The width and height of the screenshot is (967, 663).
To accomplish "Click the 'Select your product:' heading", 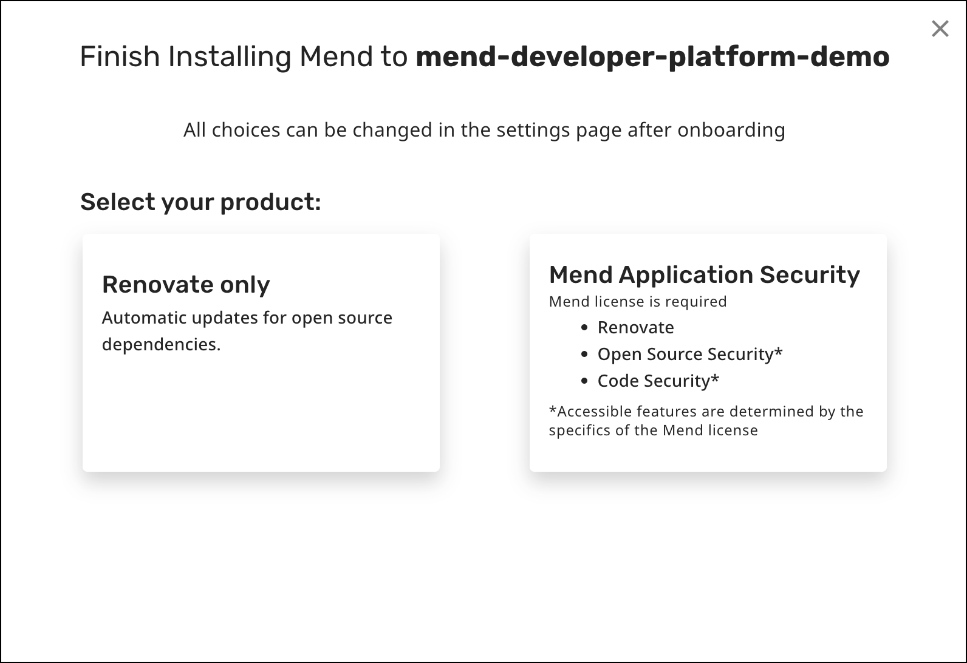I will pos(200,202).
